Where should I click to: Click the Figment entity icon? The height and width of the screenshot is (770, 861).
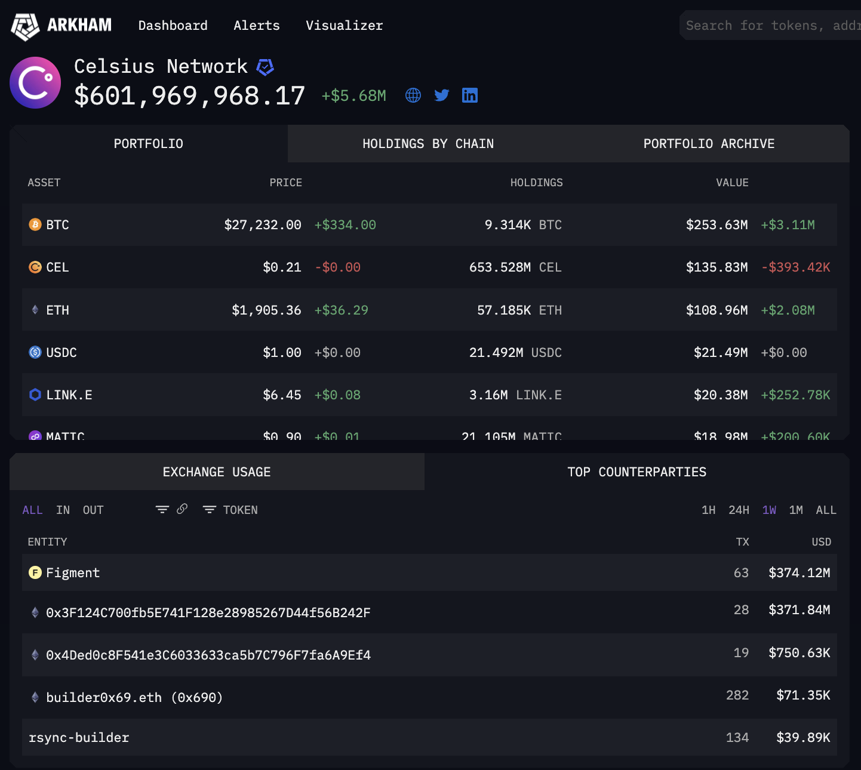35,572
